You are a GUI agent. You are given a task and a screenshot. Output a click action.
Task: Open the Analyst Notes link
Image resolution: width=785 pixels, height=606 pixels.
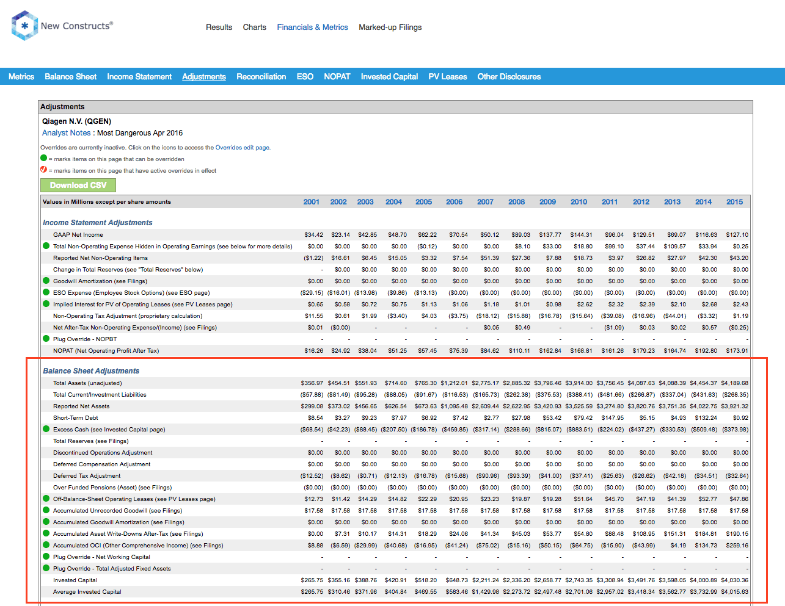[x=66, y=133]
